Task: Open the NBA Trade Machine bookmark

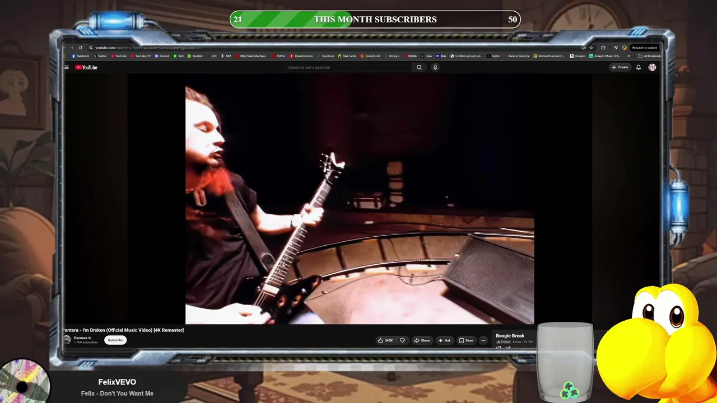Action: [252, 56]
